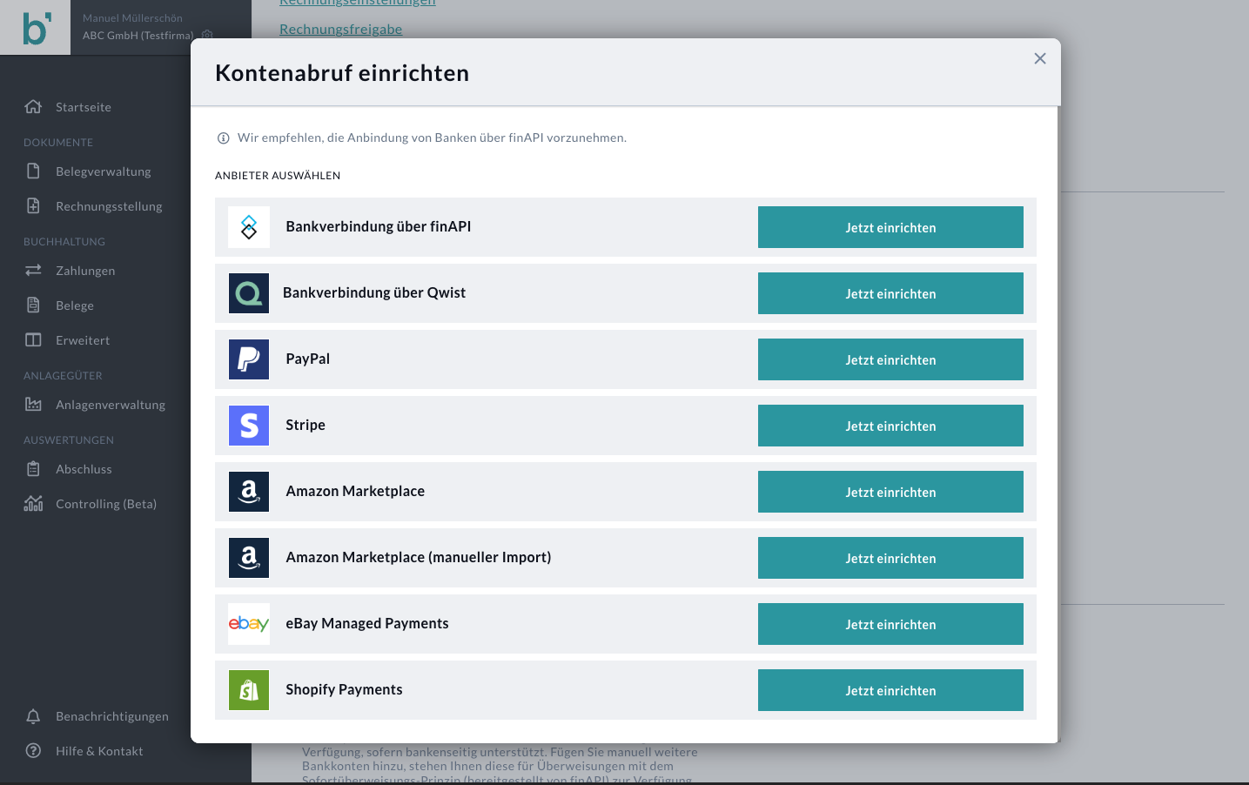Click the Rechnungsstellung icon in the sidebar
This screenshot has height=785, width=1249.
[x=33, y=206]
